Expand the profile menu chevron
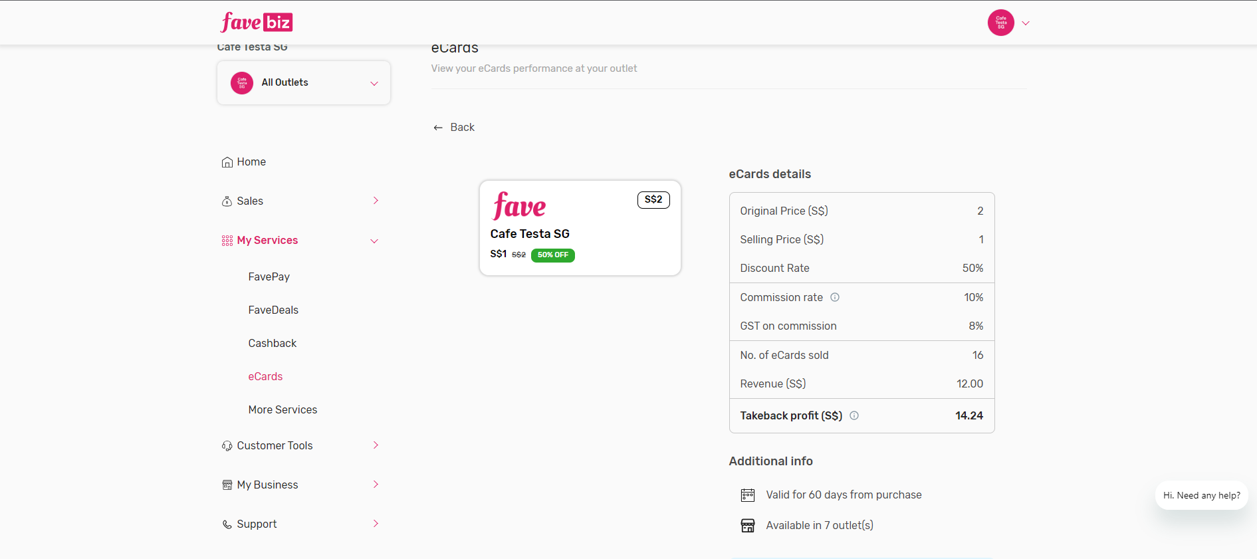This screenshot has width=1257, height=559. coord(1026,23)
